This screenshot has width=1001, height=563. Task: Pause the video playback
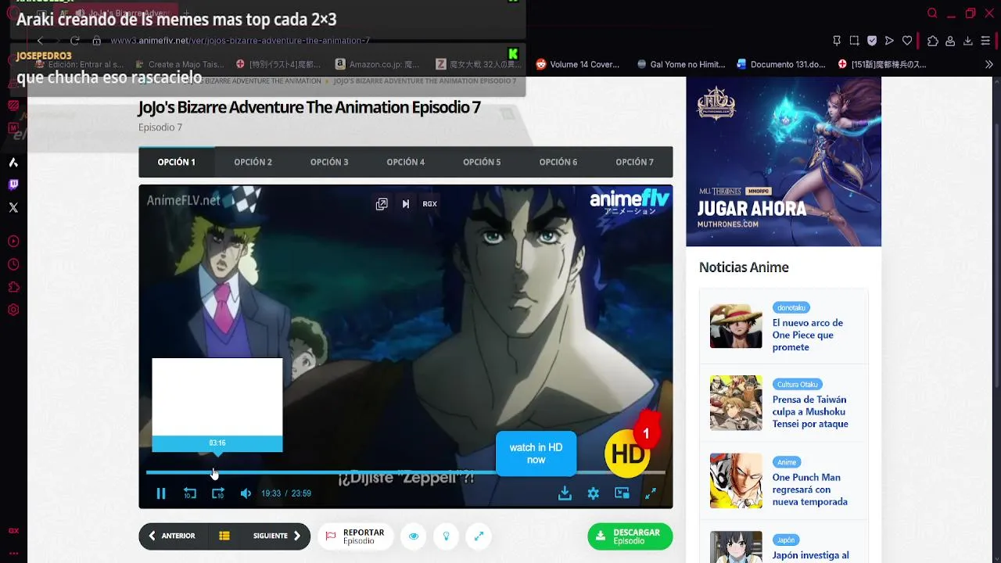[161, 493]
